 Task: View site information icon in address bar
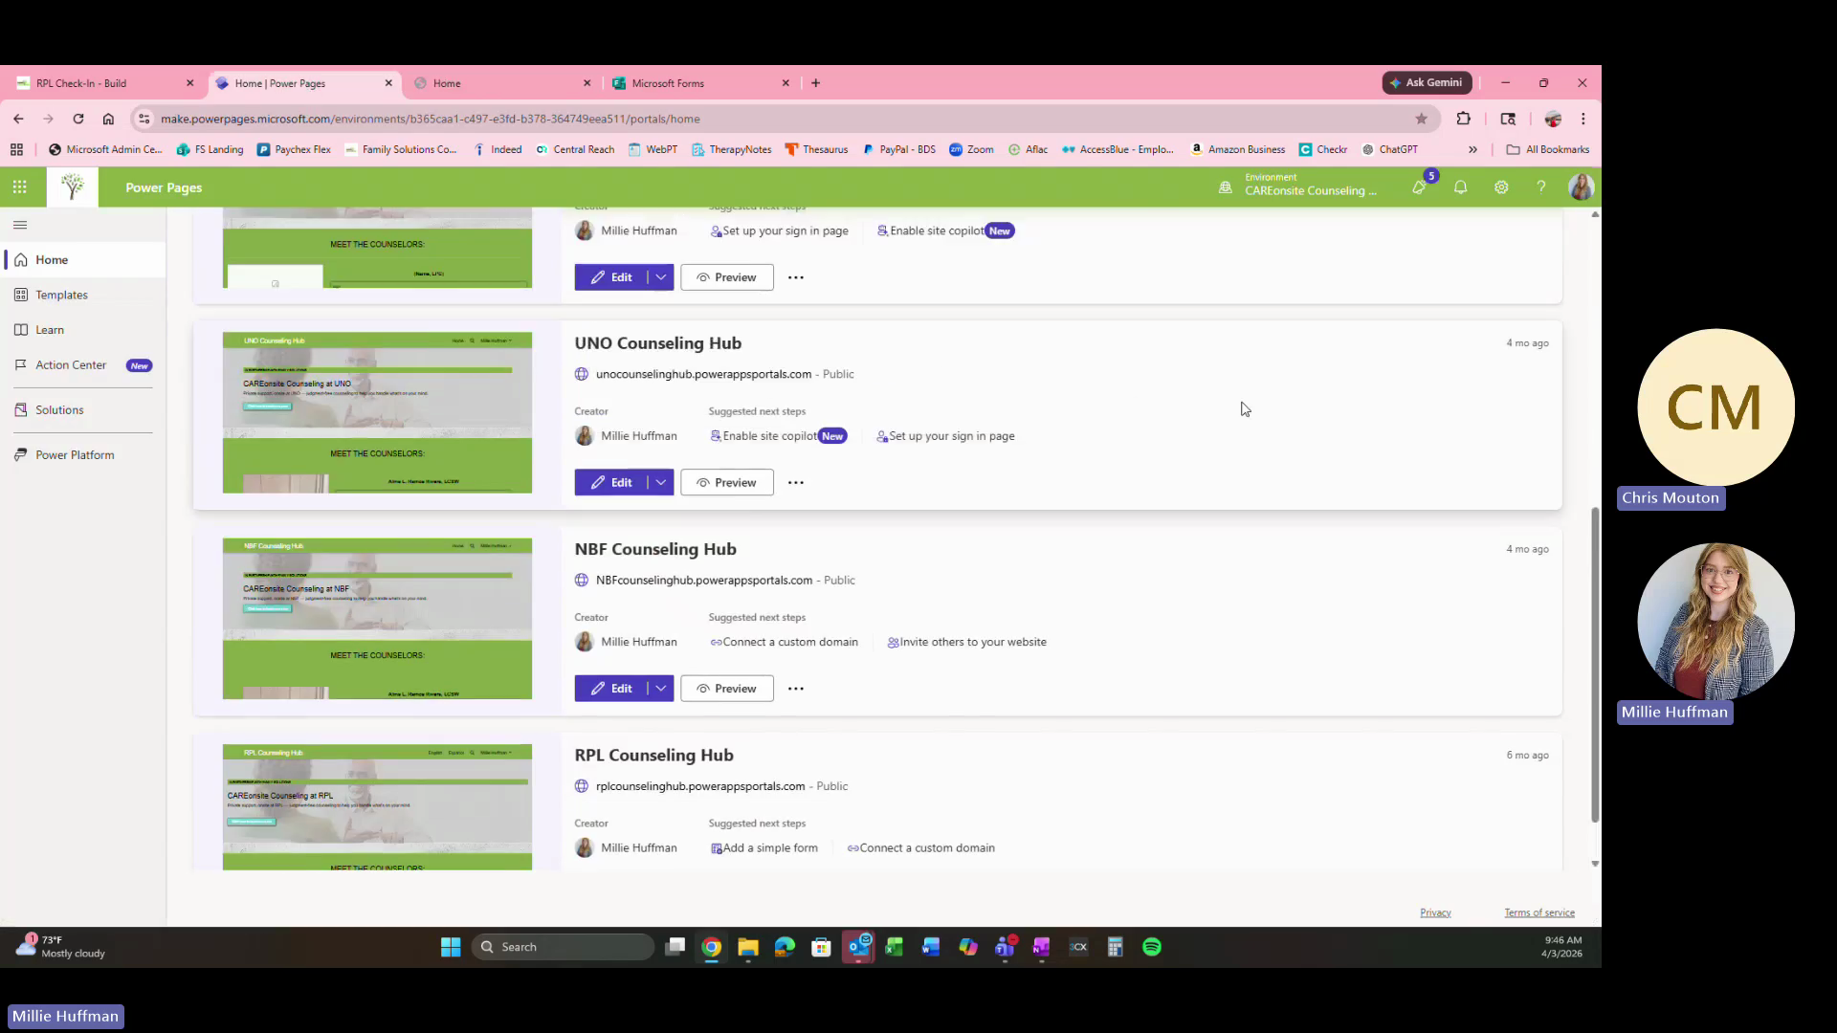click(x=144, y=119)
